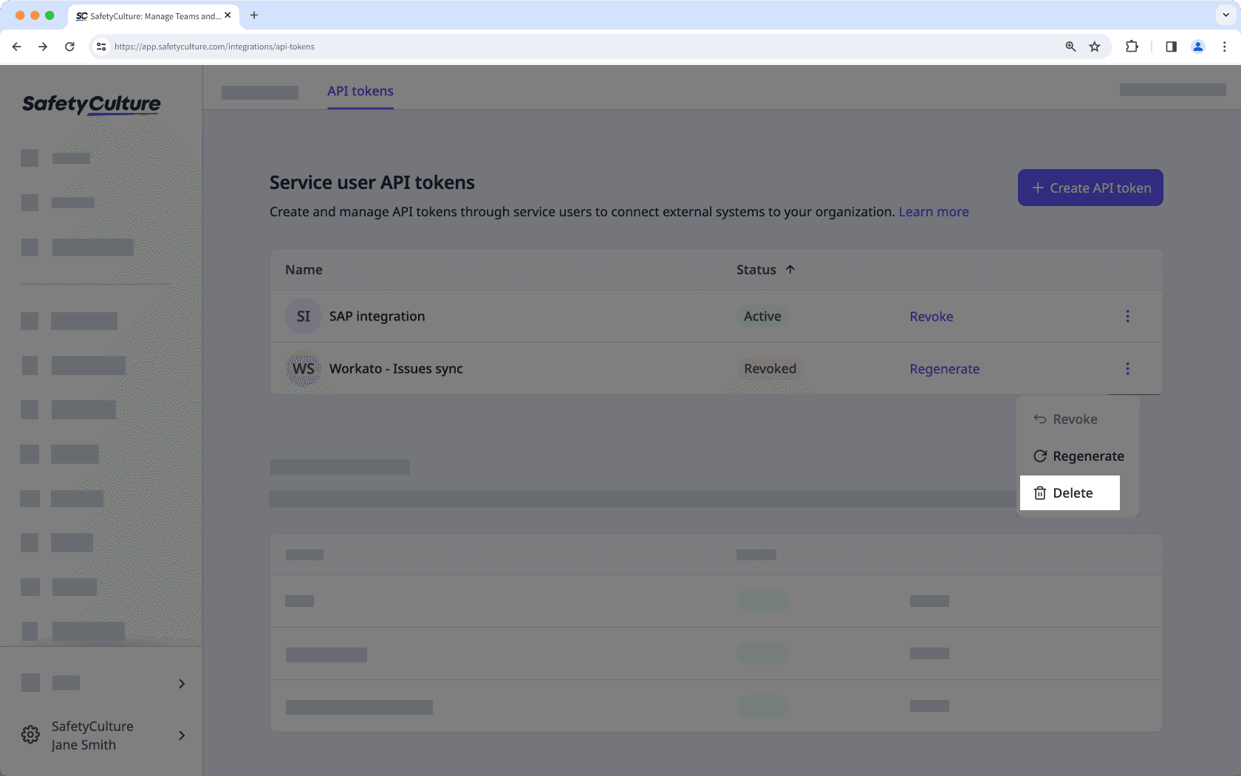Select Delete from the context menu

tap(1073, 492)
